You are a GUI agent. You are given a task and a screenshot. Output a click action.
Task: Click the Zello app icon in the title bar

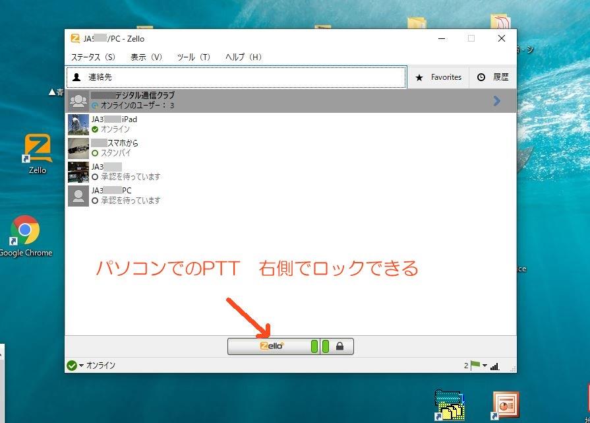point(75,38)
